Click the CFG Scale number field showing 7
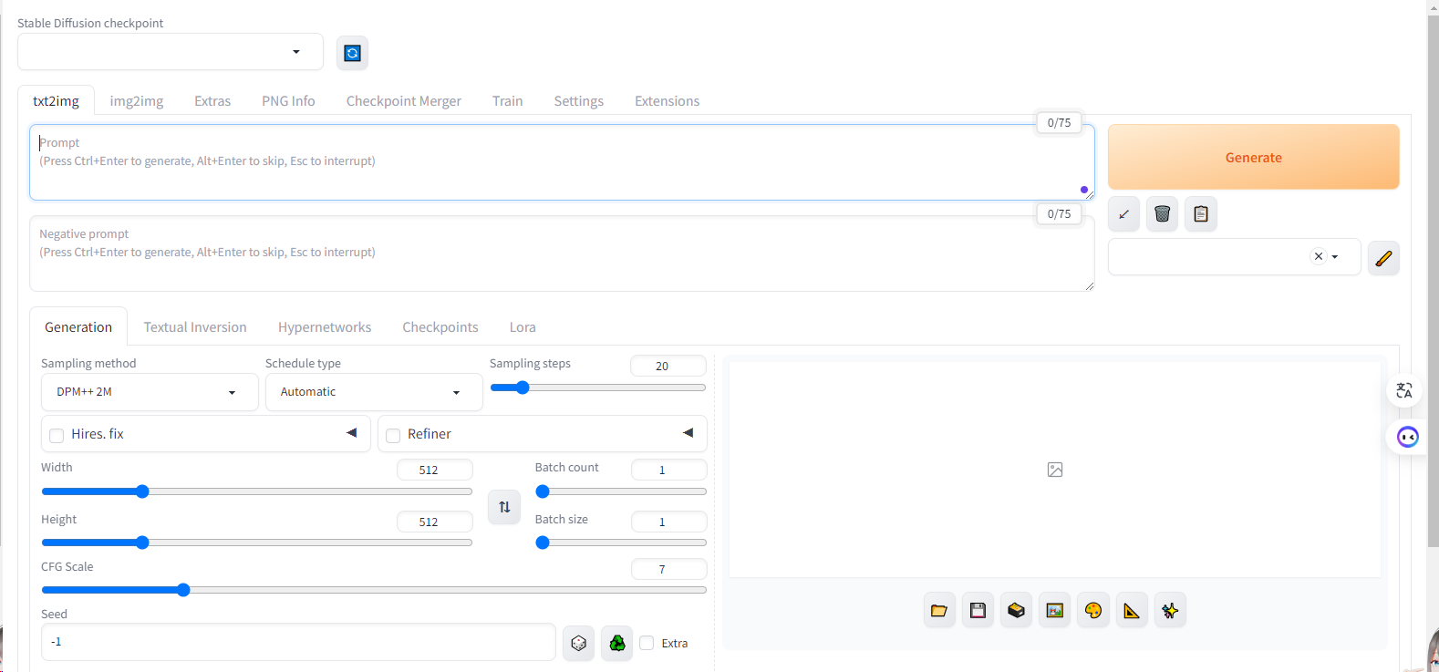The height and width of the screenshot is (672, 1439). click(668, 569)
